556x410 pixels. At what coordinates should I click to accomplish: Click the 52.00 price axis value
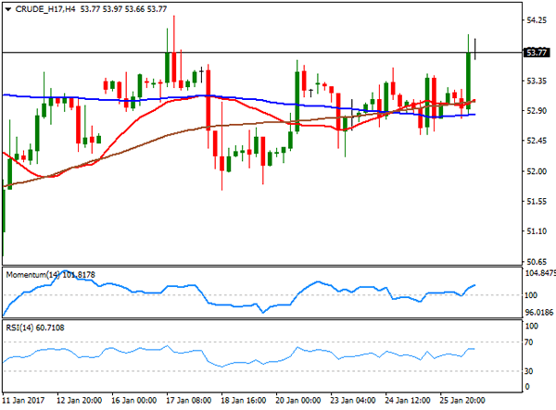tap(537, 171)
